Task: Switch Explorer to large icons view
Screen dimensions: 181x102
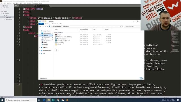Action: [143, 78]
